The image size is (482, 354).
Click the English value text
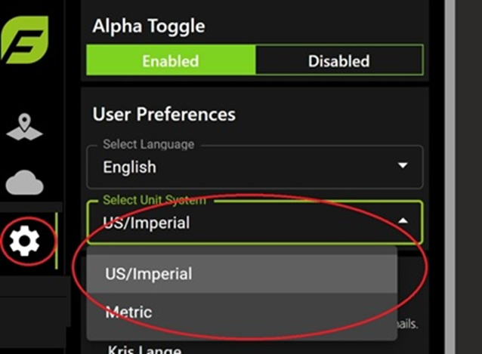[x=130, y=167]
